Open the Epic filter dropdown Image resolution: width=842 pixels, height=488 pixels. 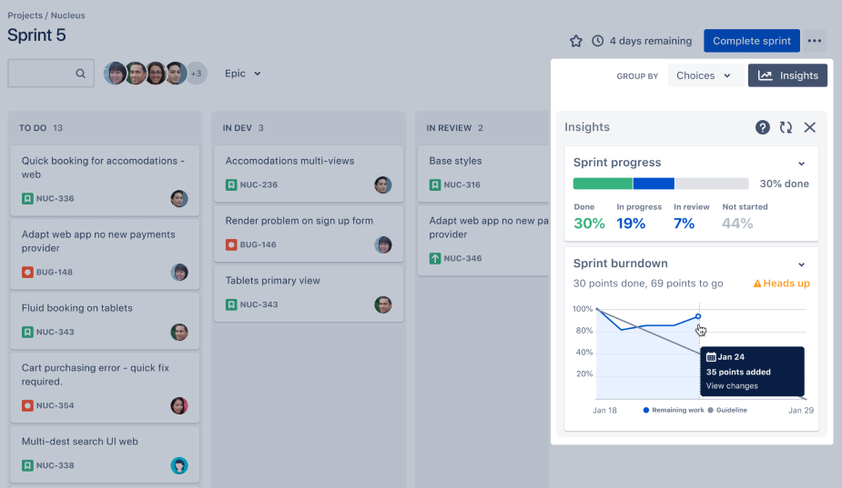pos(243,74)
